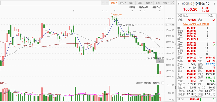This screenshot has width=217, height=102.
Task: Zoom out chart with minus button
Action: [107, 3]
